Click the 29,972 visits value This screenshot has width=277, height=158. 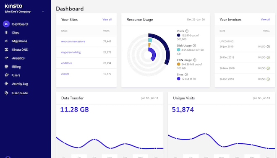tap(107, 52)
